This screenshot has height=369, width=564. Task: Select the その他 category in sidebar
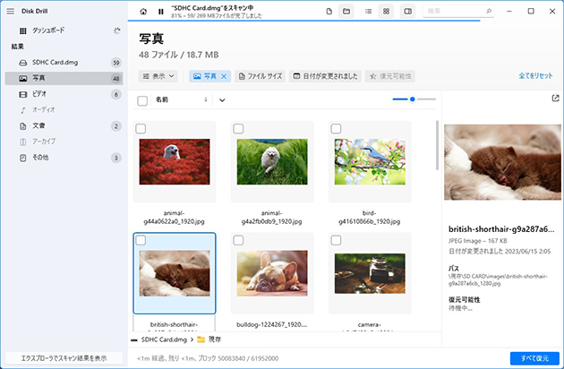coord(64,158)
